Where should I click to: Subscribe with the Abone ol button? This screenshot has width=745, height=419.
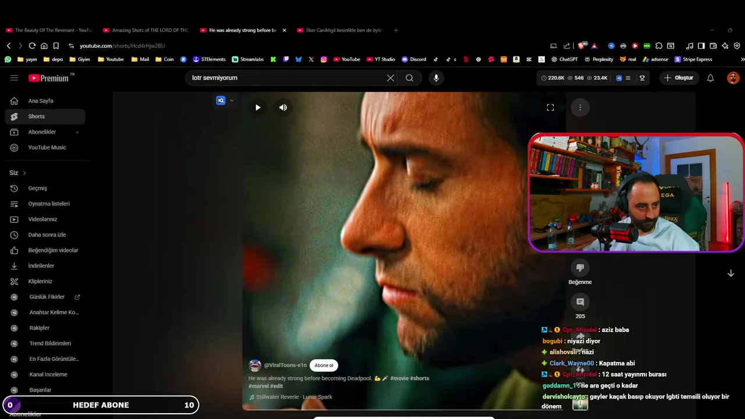coord(324,365)
